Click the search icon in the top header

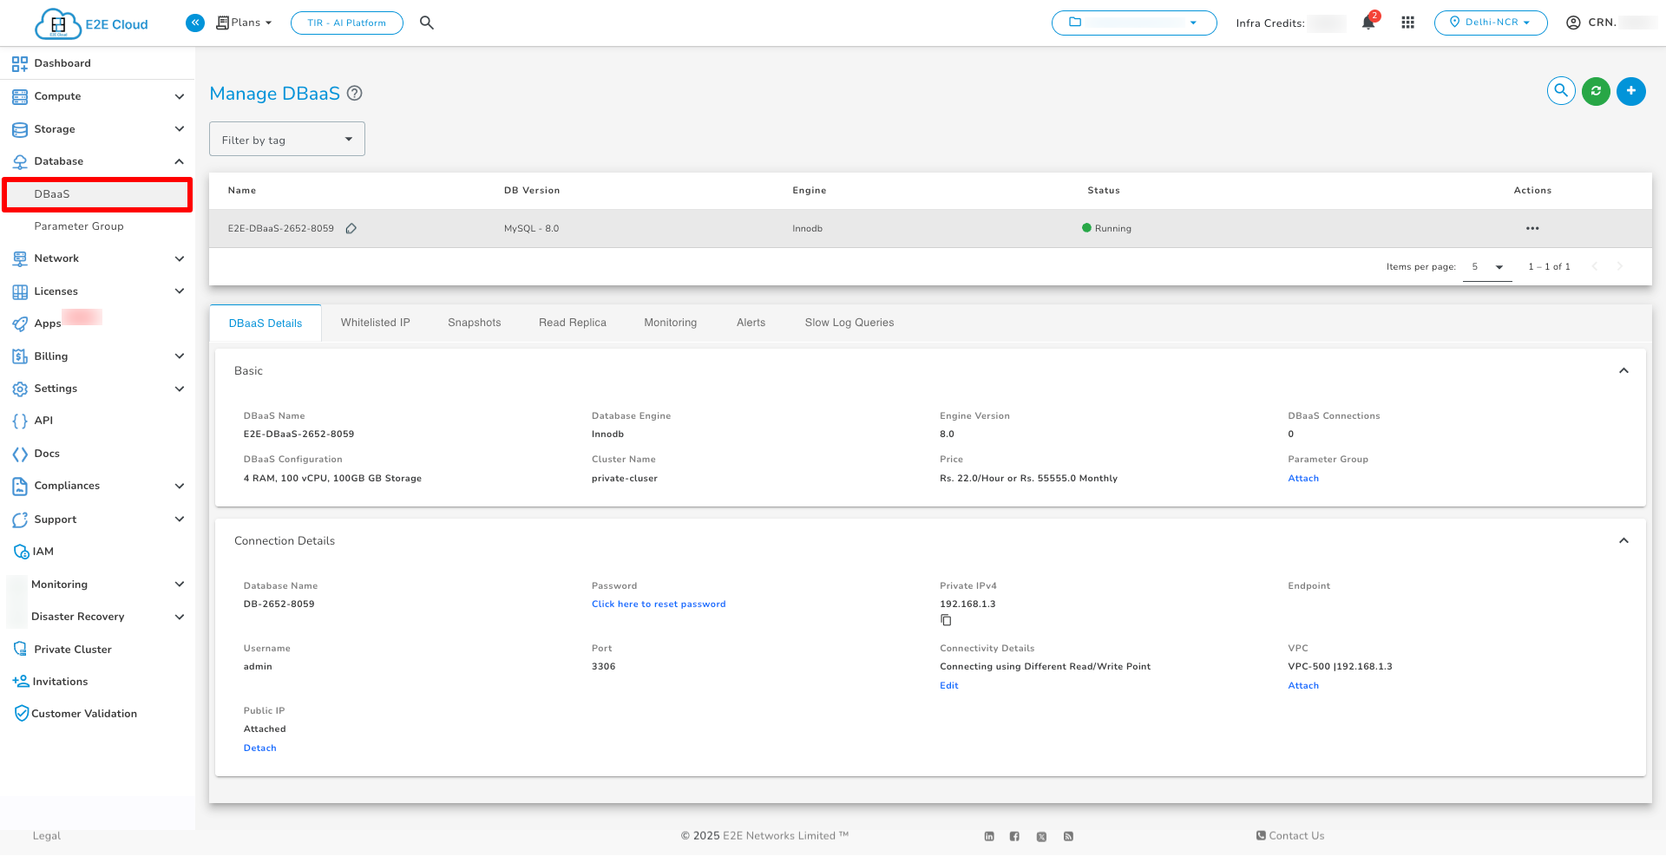(x=426, y=23)
